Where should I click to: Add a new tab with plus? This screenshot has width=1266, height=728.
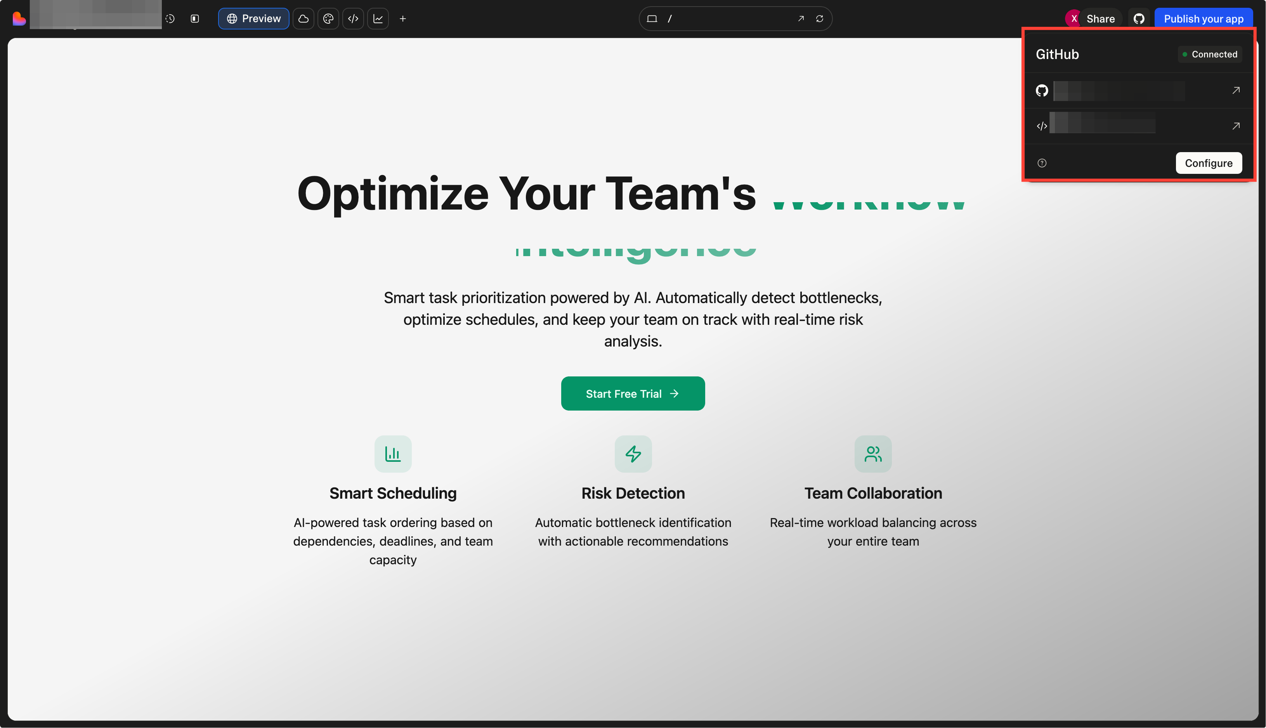[403, 19]
